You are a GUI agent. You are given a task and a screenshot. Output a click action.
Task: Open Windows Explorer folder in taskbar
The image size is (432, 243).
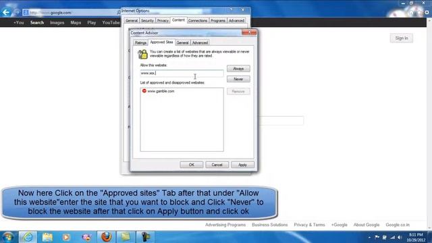(47, 237)
